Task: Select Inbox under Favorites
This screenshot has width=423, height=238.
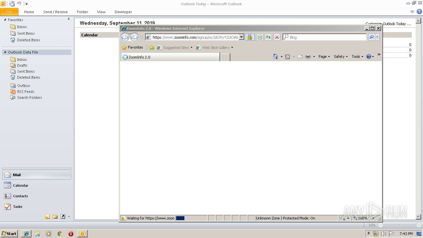Action: point(22,27)
